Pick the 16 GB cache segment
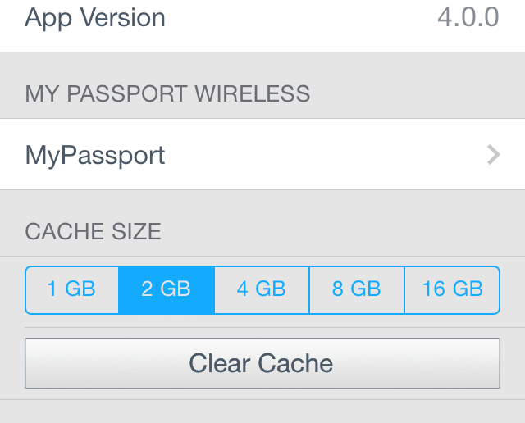 [452, 290]
